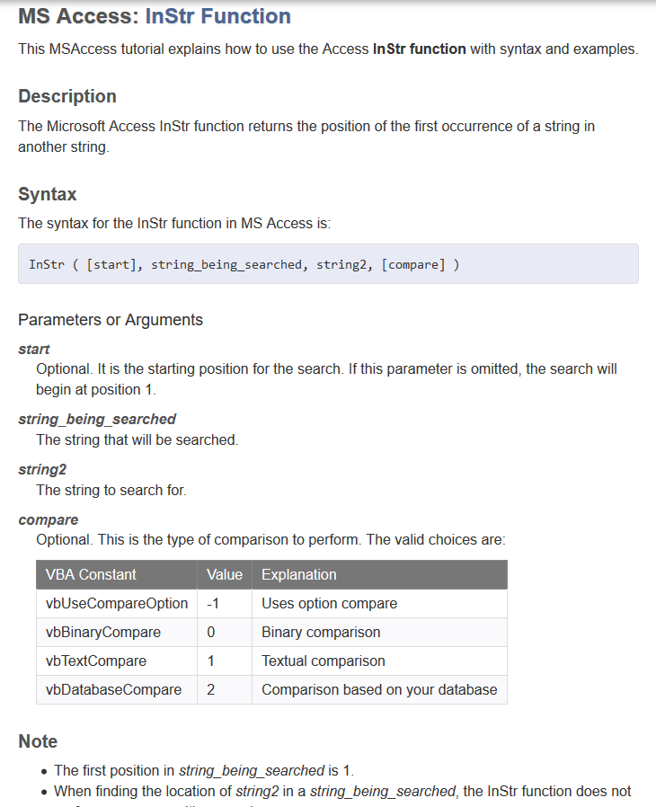Click the 'Textual comparison' explanation cell
The height and width of the screenshot is (807, 656).
pyautogui.click(x=324, y=661)
